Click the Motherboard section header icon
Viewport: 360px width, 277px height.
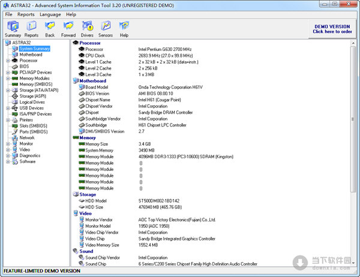[x=76, y=81]
